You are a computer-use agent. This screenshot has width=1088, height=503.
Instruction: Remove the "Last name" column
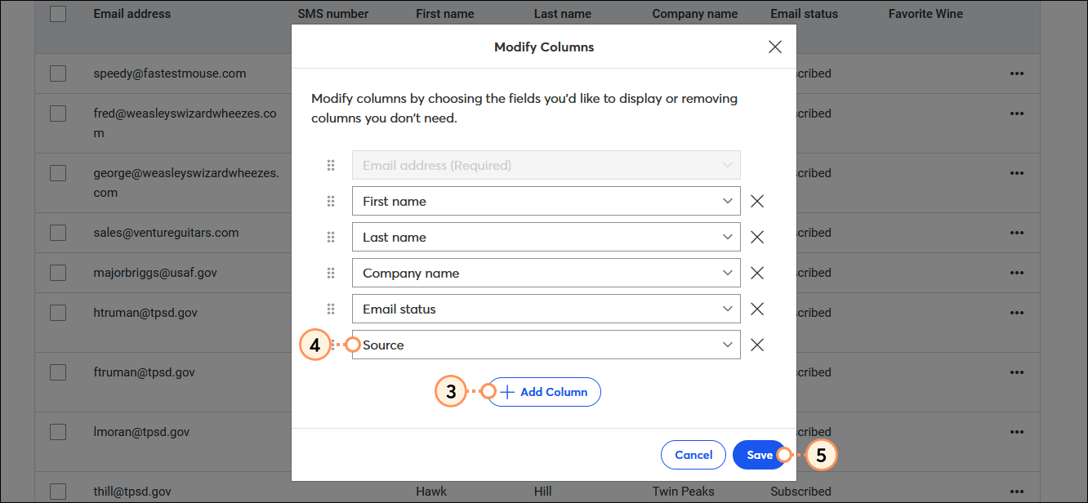click(x=756, y=237)
